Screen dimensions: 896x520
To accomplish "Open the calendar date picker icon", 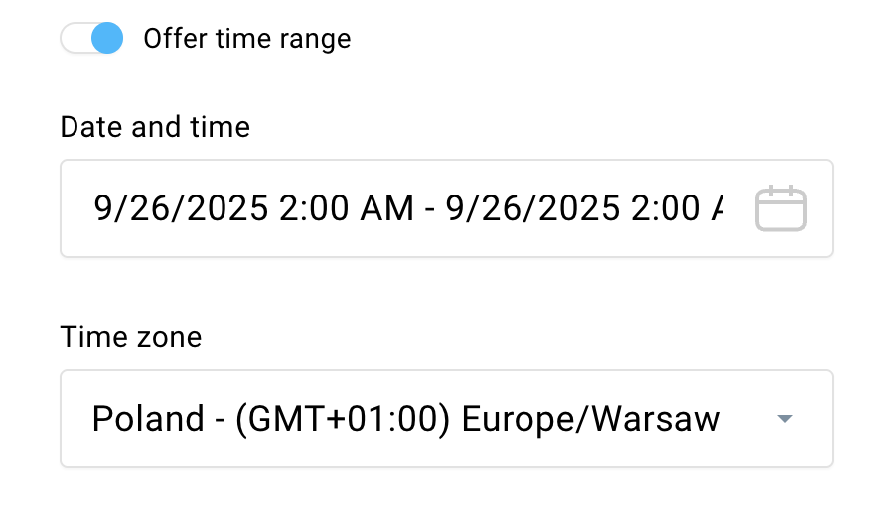I will [780, 209].
